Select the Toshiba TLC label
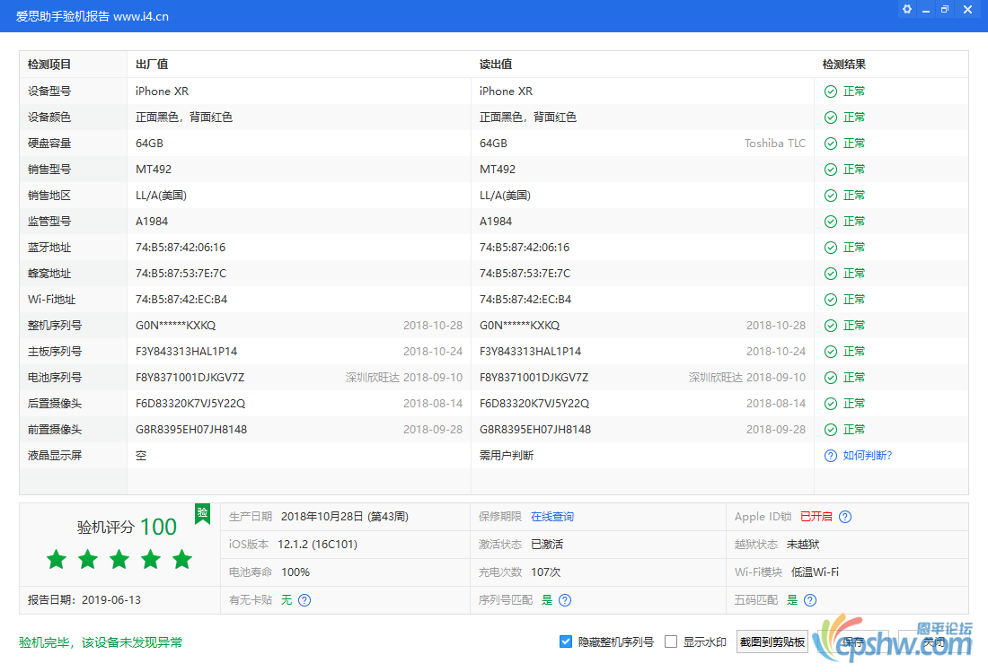This screenshot has width=988, height=672. [x=775, y=144]
